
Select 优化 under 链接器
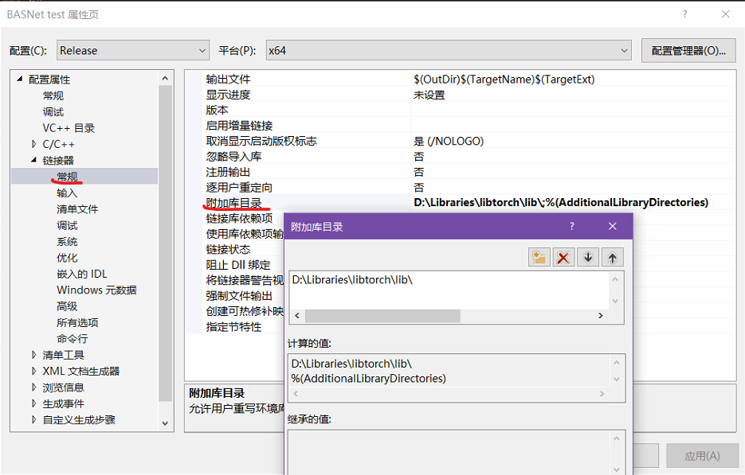coord(67,258)
